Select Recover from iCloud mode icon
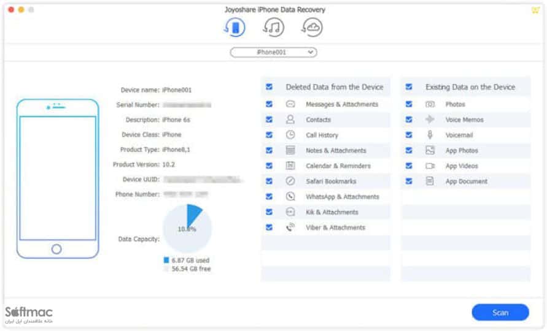The image size is (547, 331). (x=312, y=28)
